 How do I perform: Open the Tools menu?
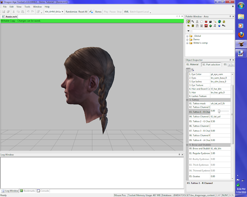point(27,6)
